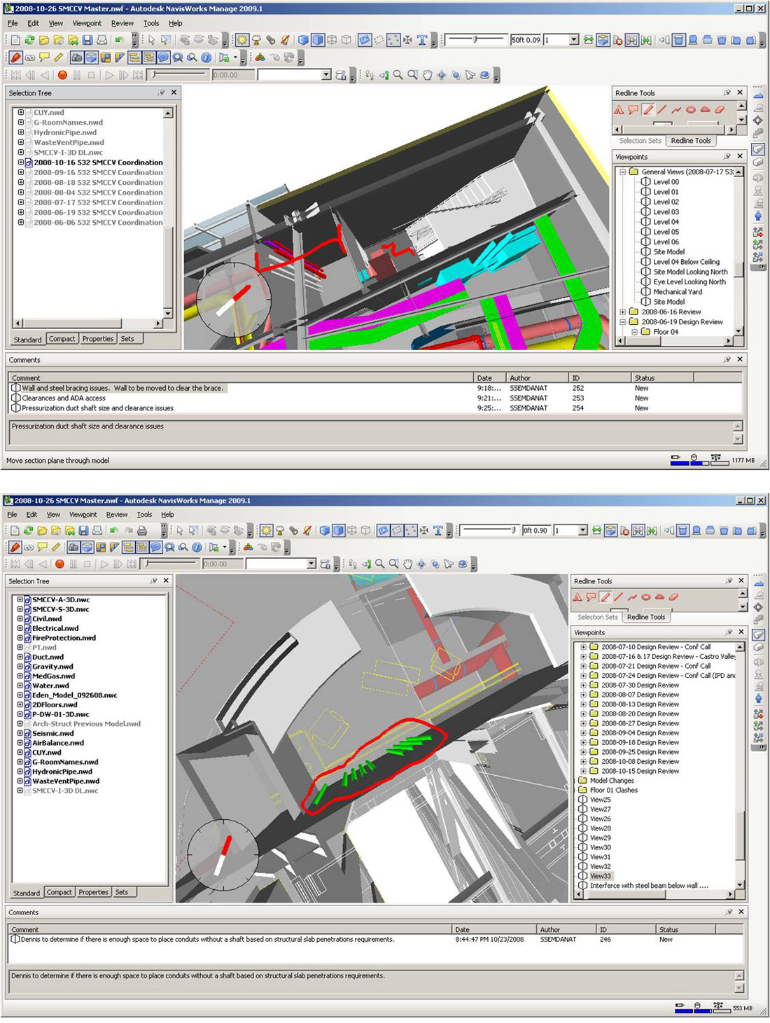
Task: Open Tools menu in 2008-10-16 window
Action: click(151, 23)
